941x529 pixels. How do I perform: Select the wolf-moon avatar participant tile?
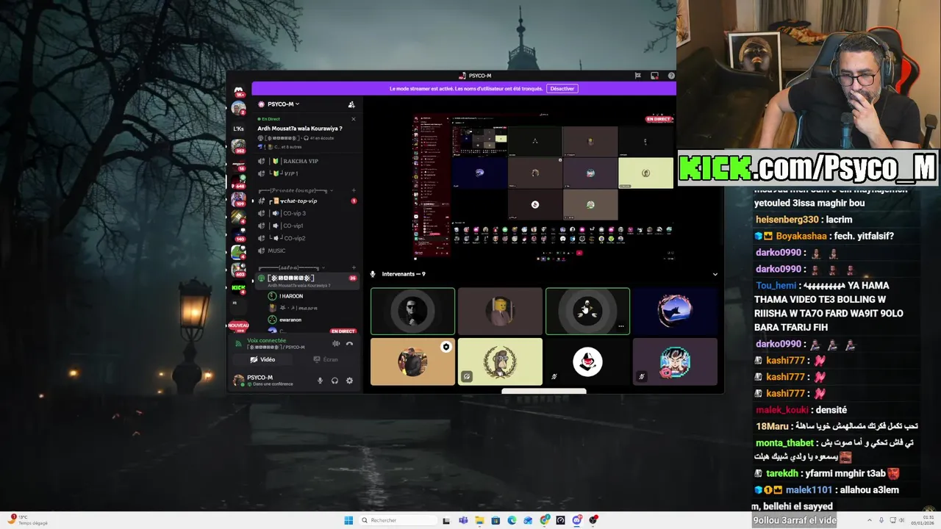pyautogui.click(x=675, y=311)
